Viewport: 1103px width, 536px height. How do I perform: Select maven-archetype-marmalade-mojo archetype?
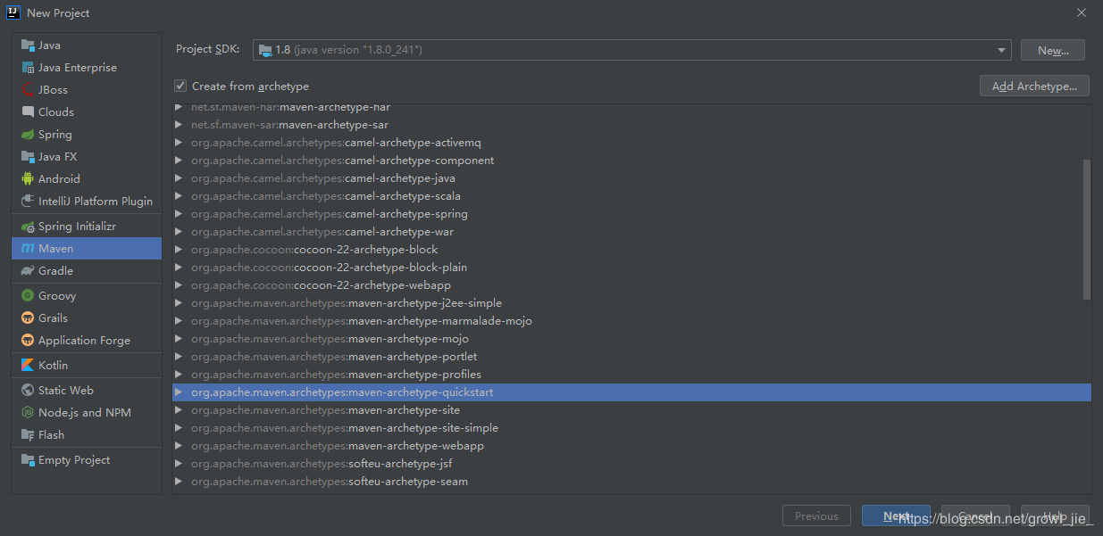pos(631,321)
